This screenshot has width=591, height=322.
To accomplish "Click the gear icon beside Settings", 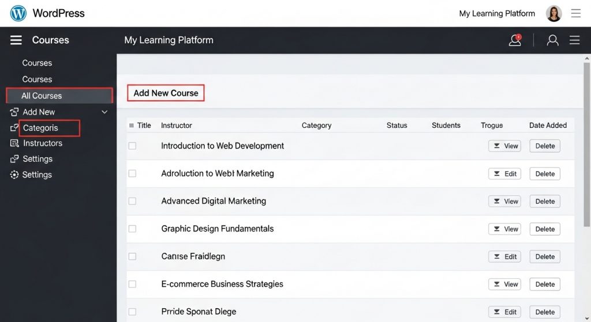I will [14, 175].
